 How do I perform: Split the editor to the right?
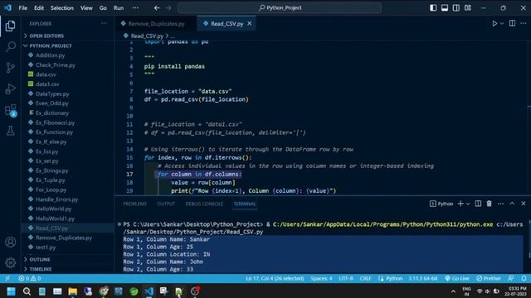click(512, 24)
